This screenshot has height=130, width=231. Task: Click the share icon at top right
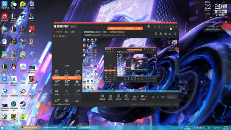[x=175, y=34]
